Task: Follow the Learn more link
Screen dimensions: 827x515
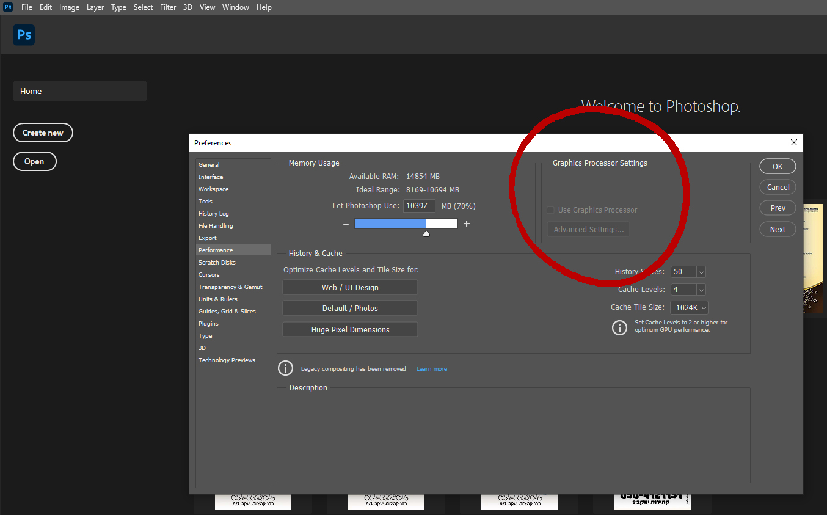Action: [432, 369]
